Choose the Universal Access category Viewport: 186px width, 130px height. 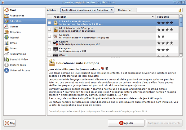[x=25, y=70]
